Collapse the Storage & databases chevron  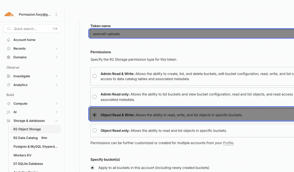(56, 121)
